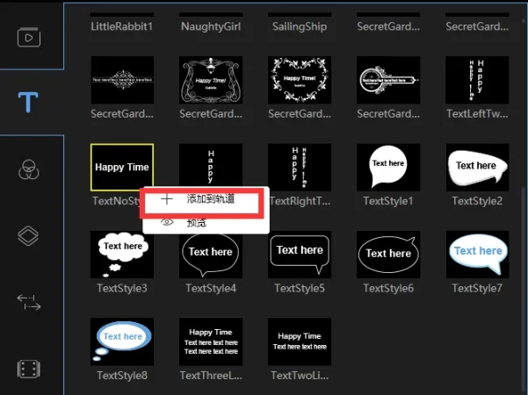Screen dimensions: 528x395
Task: Open the Transitions tab icon
Action: [29, 302]
